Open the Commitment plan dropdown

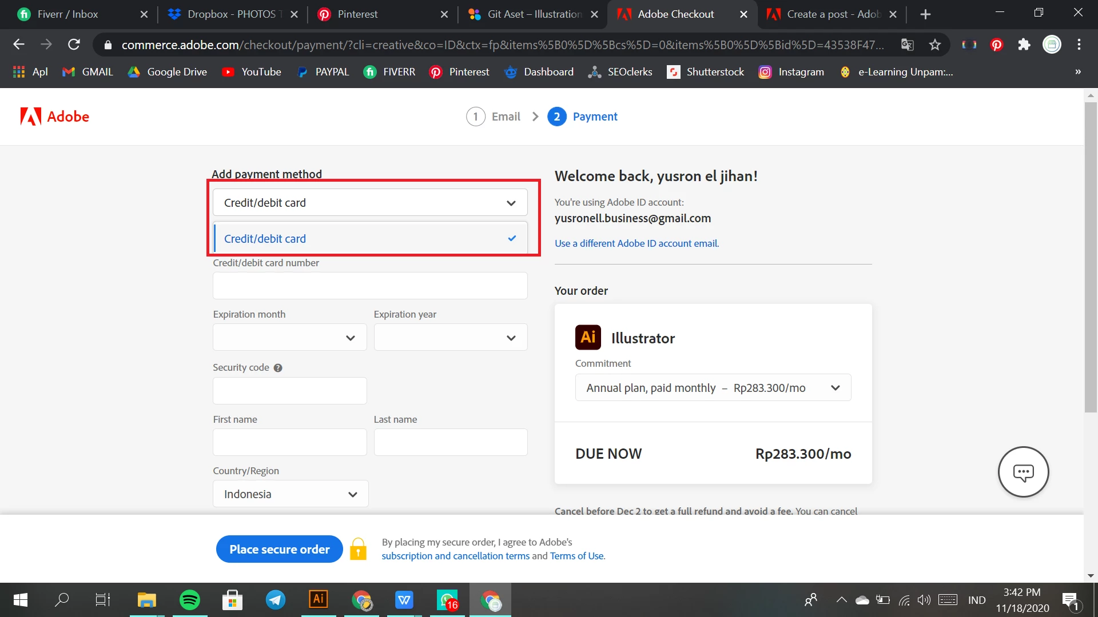tap(713, 388)
